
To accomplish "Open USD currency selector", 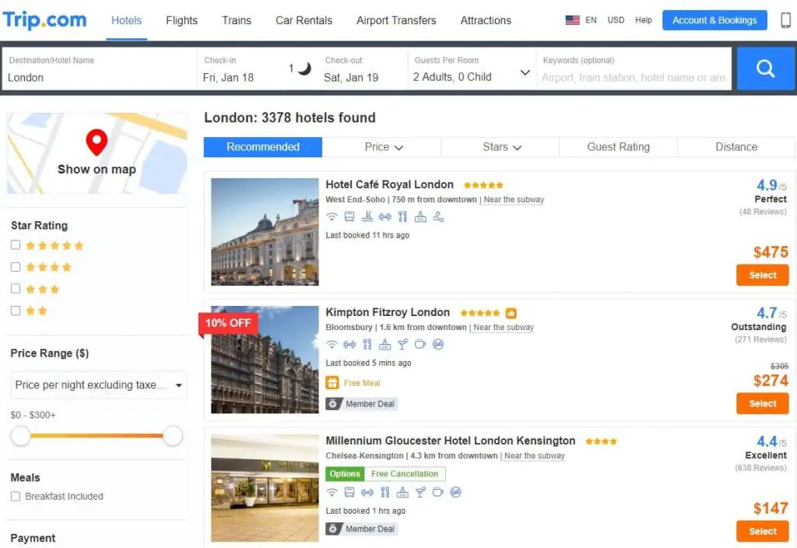I will coord(616,20).
